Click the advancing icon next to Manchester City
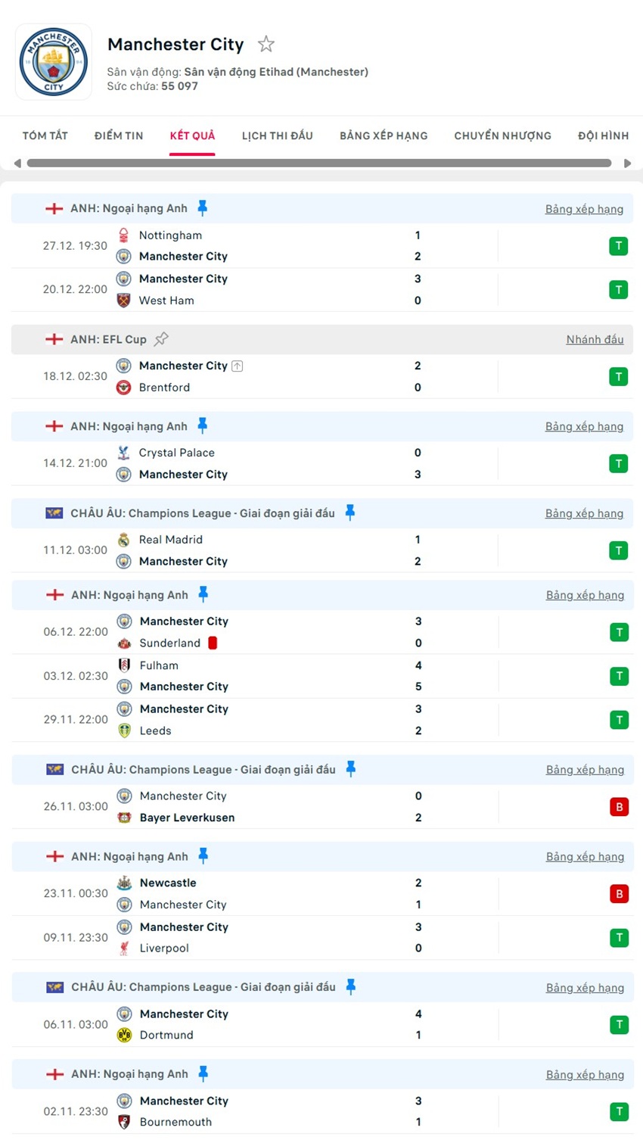 238,366
